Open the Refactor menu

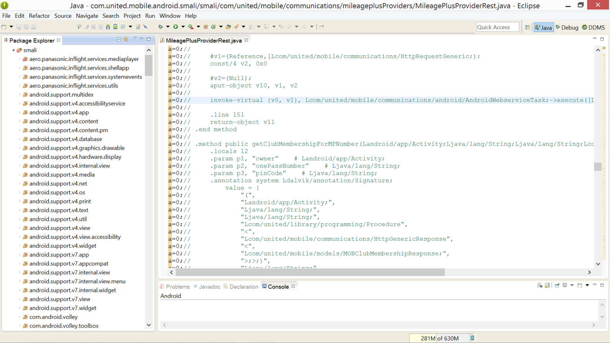click(40, 16)
